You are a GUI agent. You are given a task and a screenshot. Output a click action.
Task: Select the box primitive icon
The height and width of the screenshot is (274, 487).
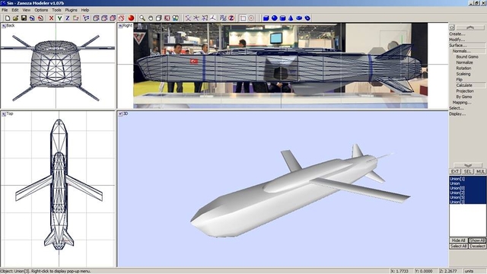click(266, 18)
